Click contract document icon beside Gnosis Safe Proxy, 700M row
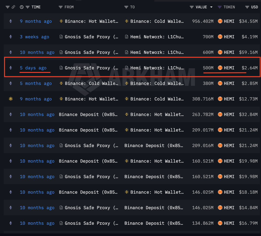261x236 pixels. 61,37
